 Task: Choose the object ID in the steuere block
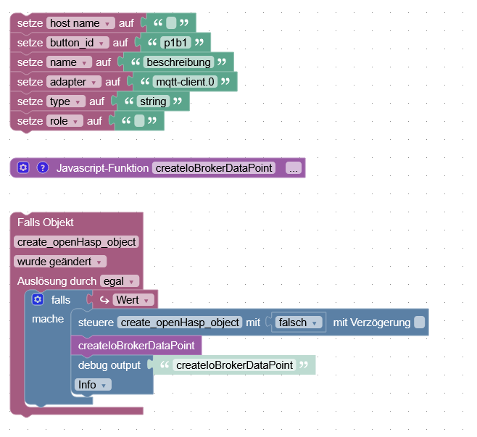point(180,322)
